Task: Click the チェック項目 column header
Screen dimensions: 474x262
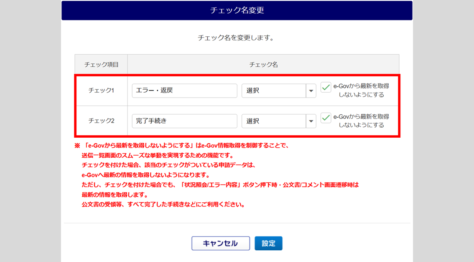Action: tap(101, 65)
